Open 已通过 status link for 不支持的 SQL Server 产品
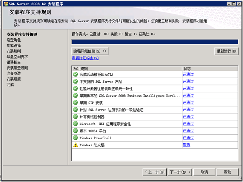The height and width of the screenshot is (182, 243). point(188,81)
